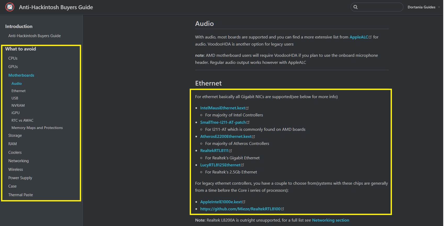Screen dimensions: 444x226
Task: Open the AtherosE2200Ethernet.kext link
Action: pyautogui.click(x=226, y=137)
